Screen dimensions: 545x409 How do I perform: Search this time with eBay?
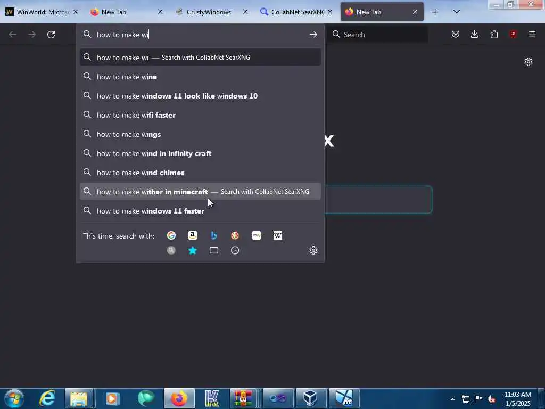(257, 235)
